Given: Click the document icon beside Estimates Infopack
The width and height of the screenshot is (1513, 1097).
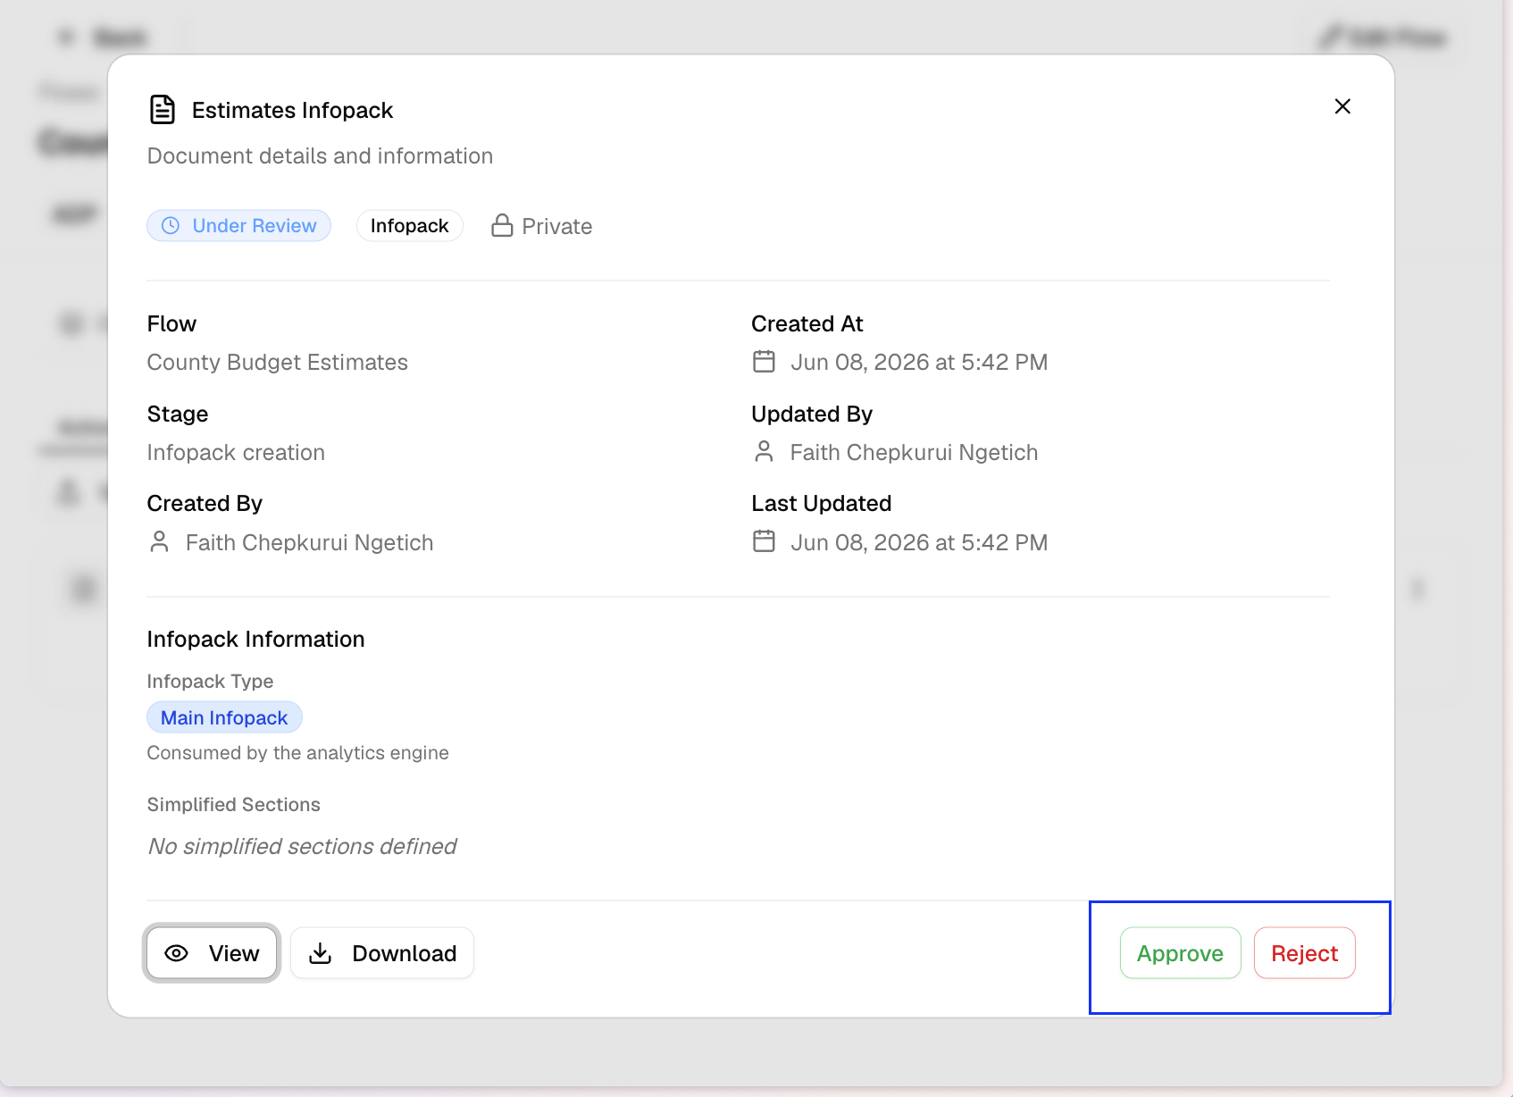Looking at the screenshot, I should (x=162, y=109).
